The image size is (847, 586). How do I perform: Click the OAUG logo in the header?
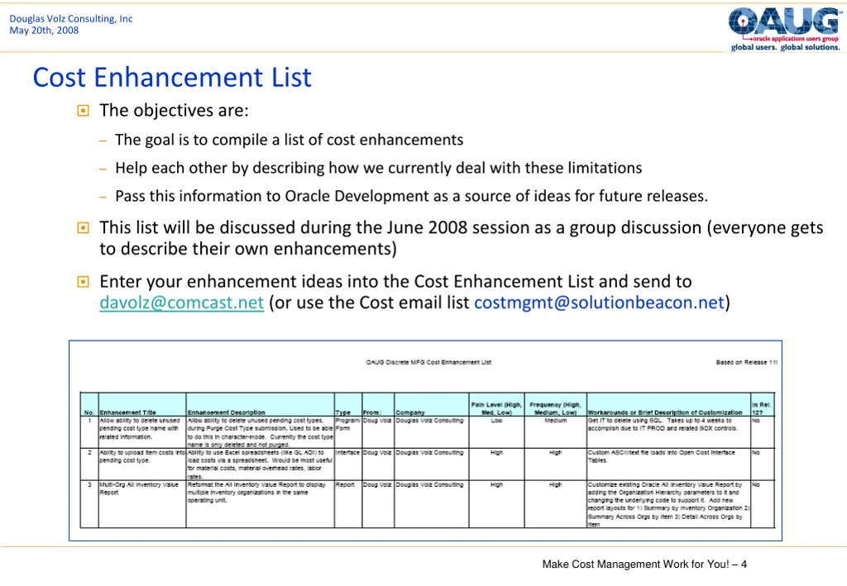[x=785, y=29]
